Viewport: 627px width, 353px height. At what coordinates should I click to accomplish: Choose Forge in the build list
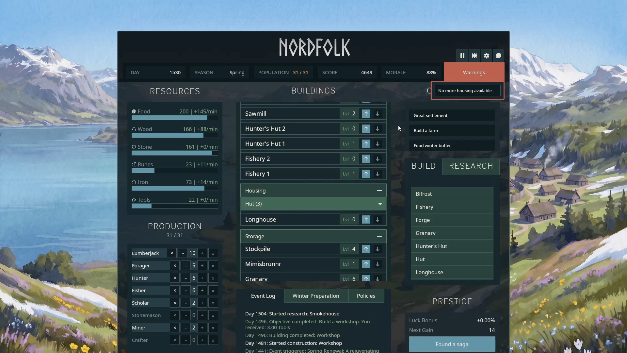[452, 220]
